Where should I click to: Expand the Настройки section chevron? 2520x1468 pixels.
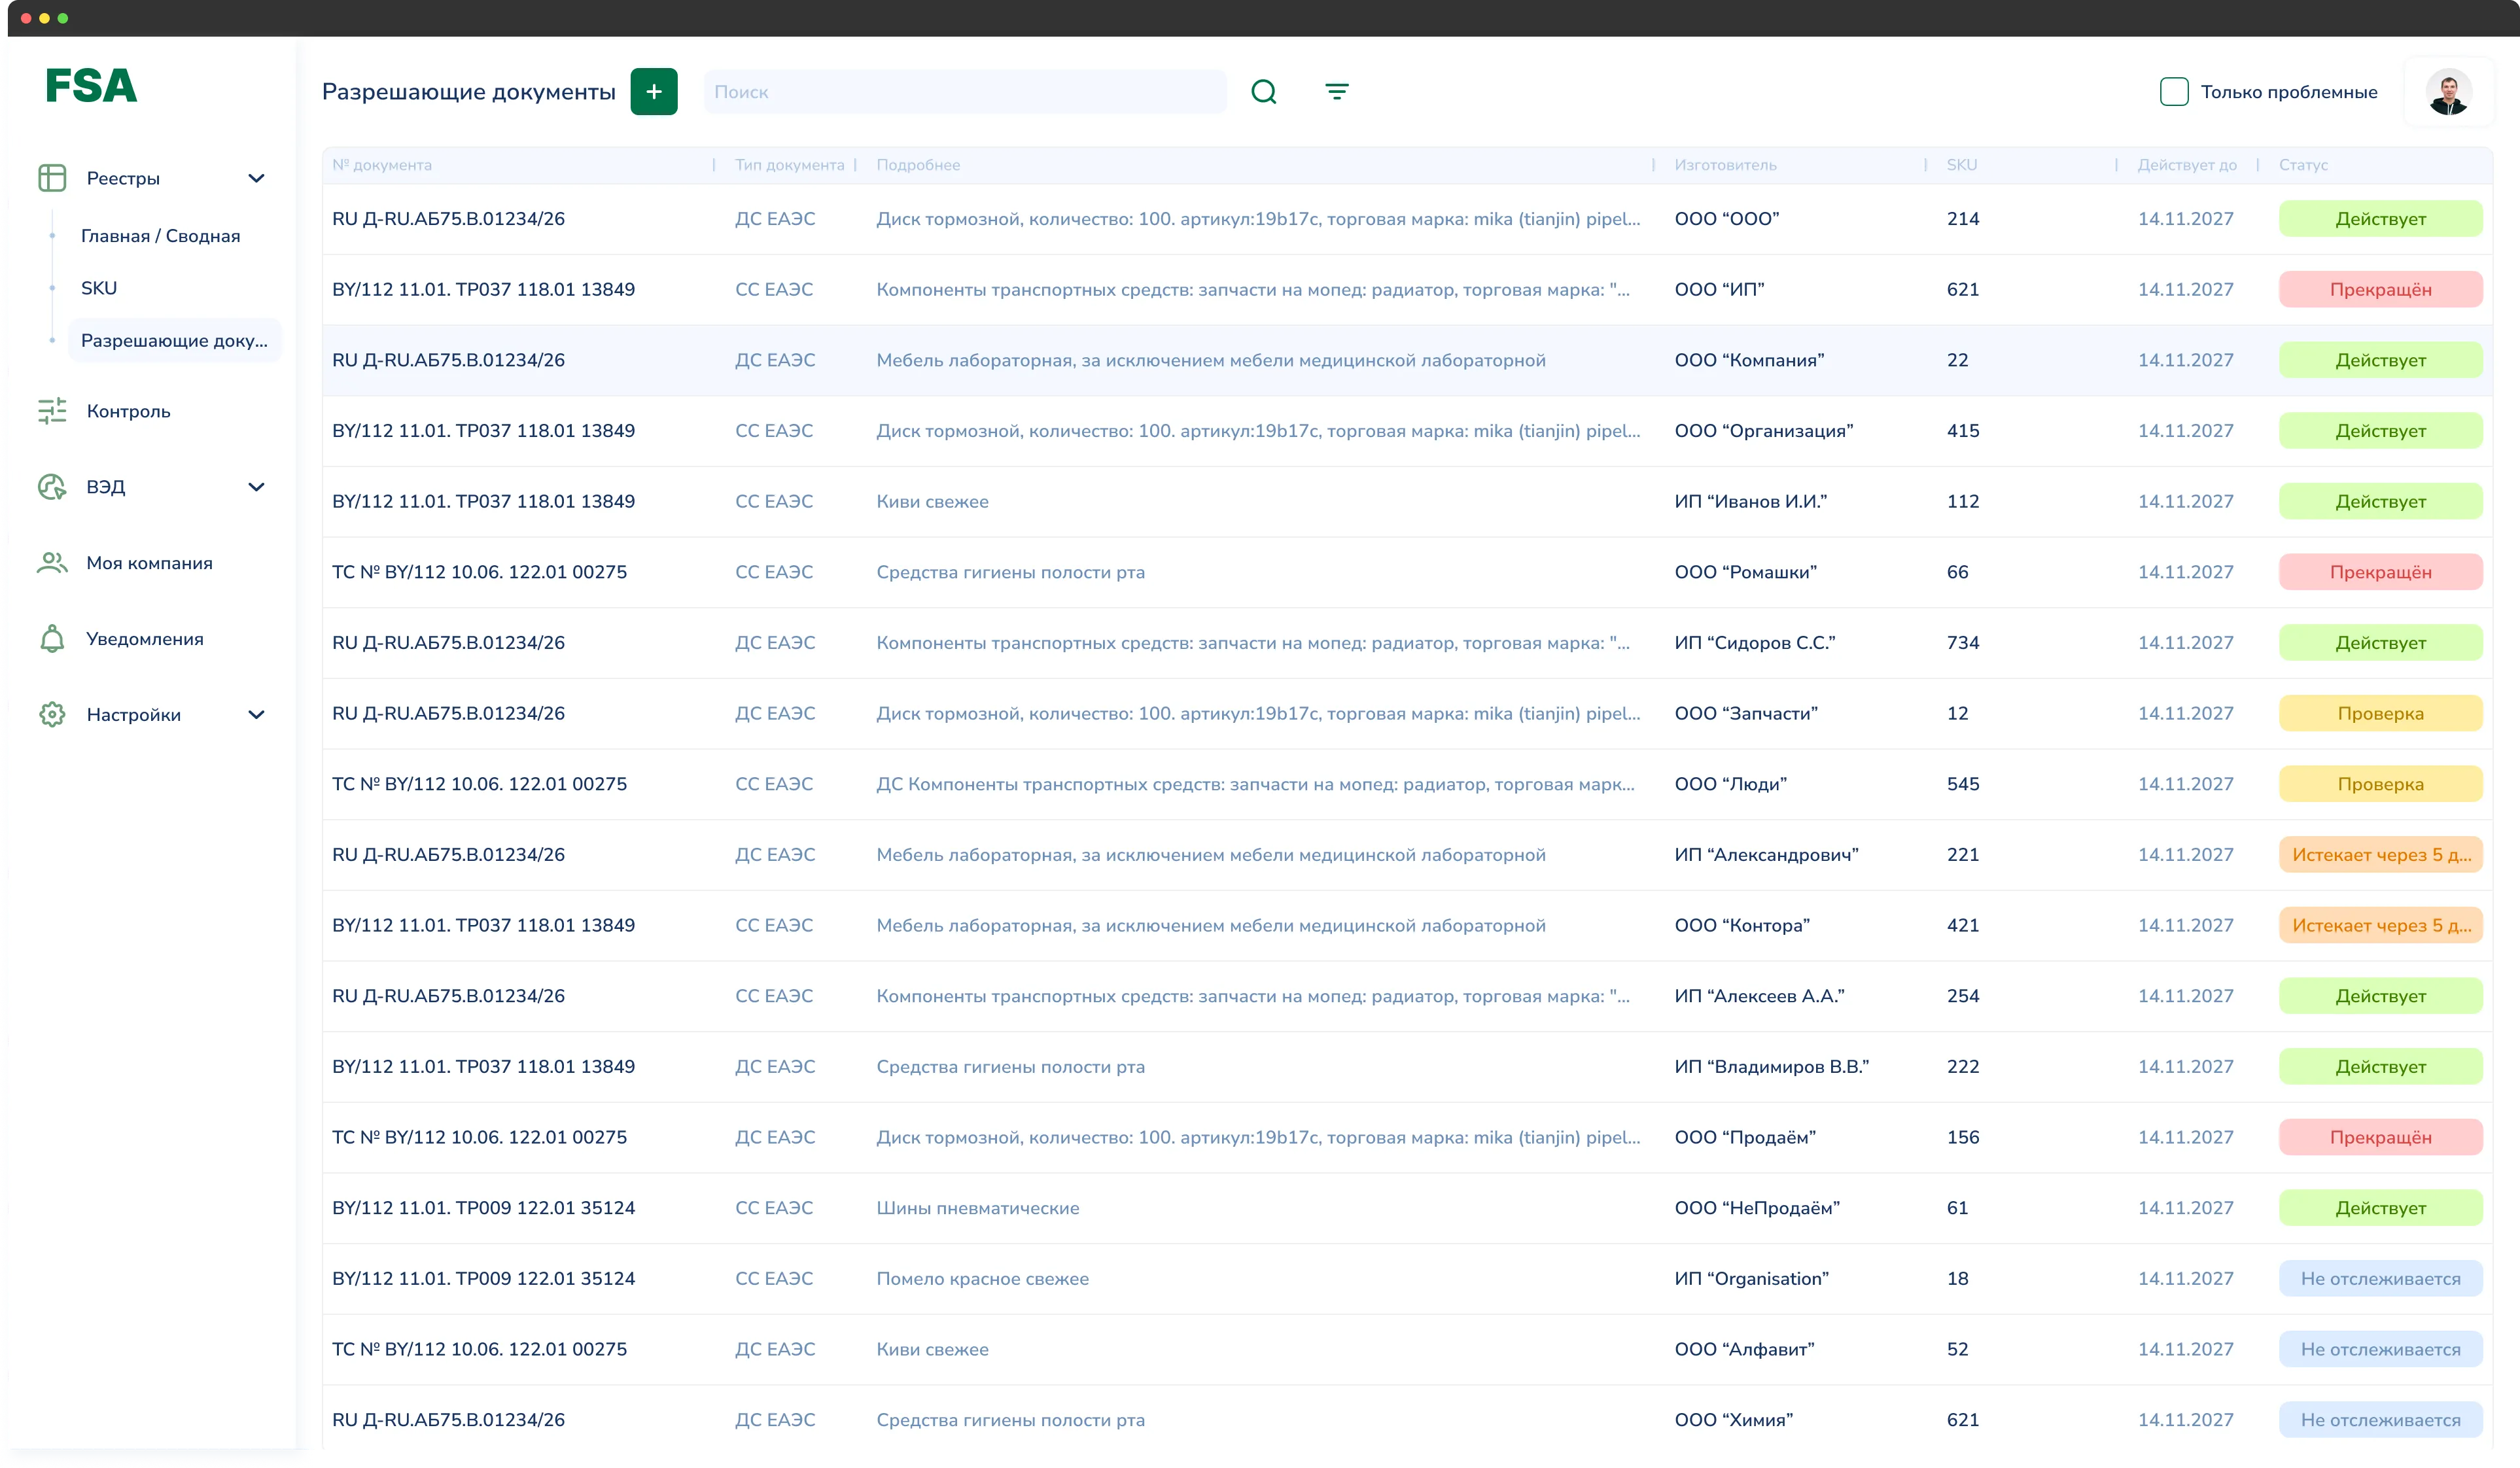tap(256, 714)
